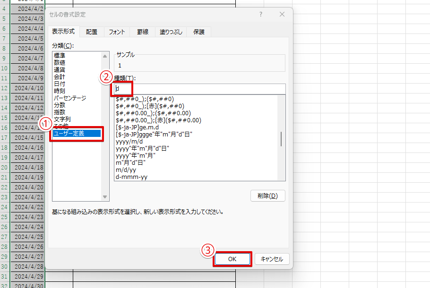Close the cell format dialog

[x=282, y=15]
